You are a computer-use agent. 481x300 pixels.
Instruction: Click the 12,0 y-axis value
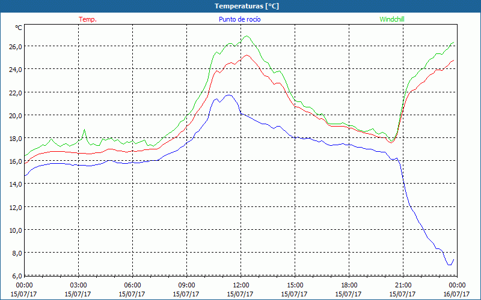click(16, 207)
